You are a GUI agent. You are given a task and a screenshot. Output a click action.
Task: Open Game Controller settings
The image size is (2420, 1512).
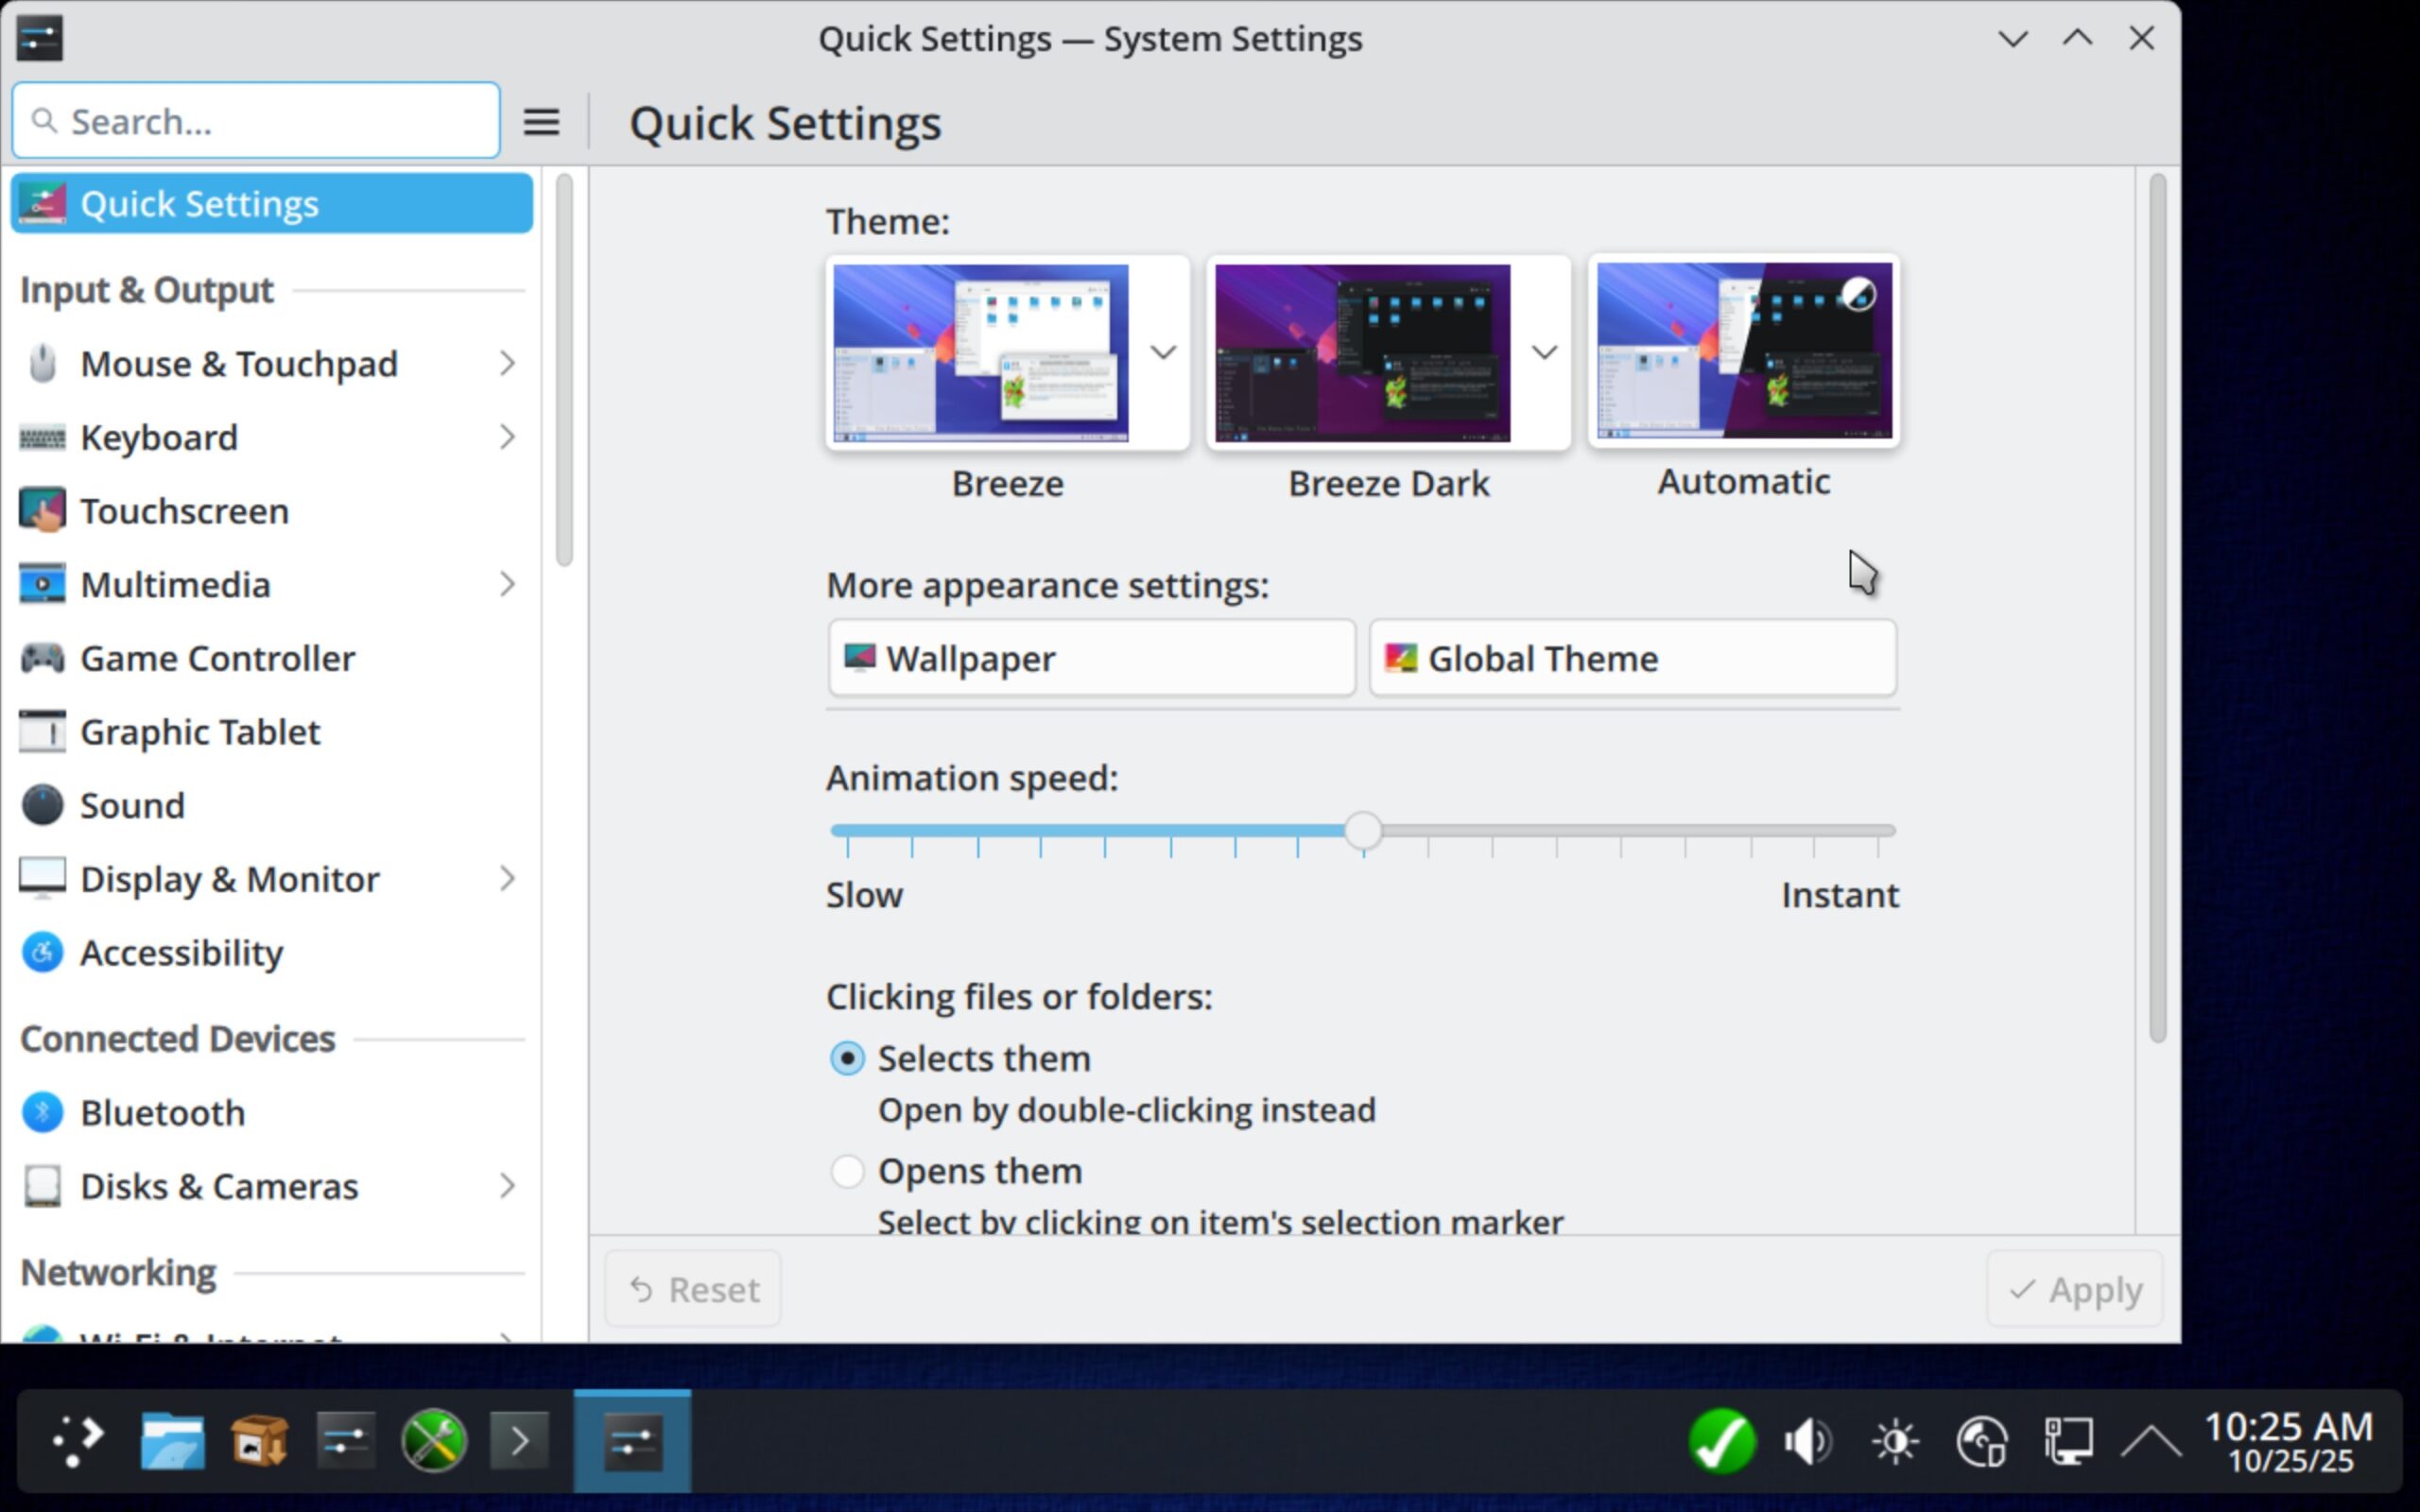tap(217, 658)
